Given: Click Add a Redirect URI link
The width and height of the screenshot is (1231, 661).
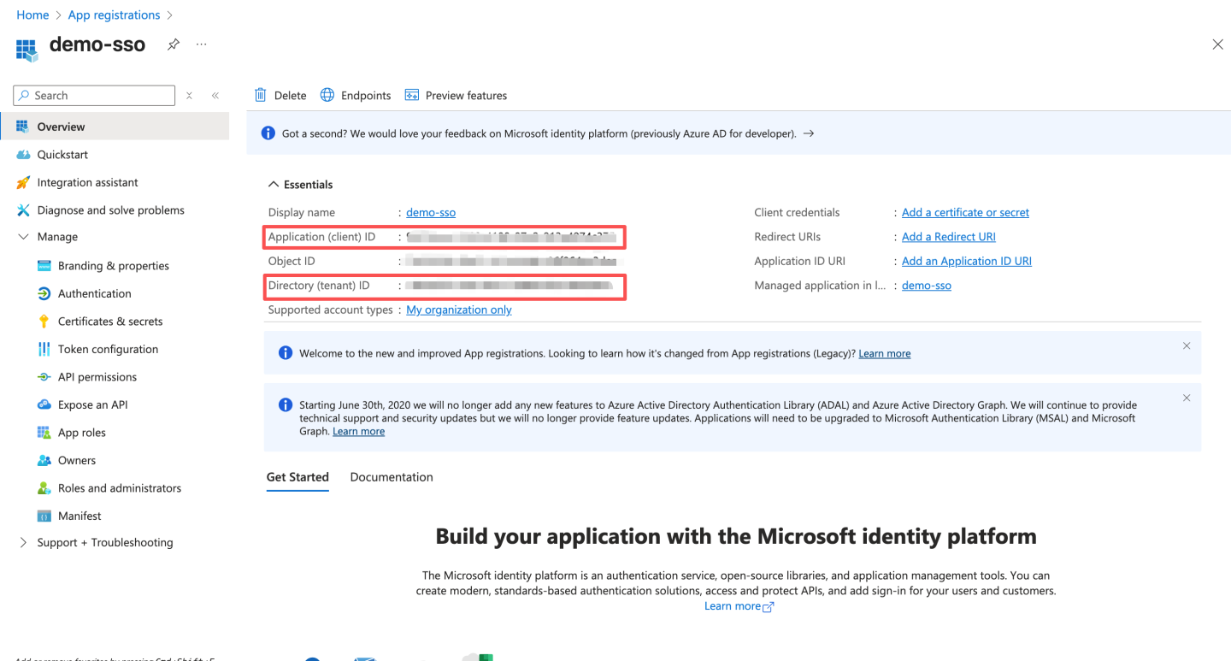Looking at the screenshot, I should tap(948, 237).
